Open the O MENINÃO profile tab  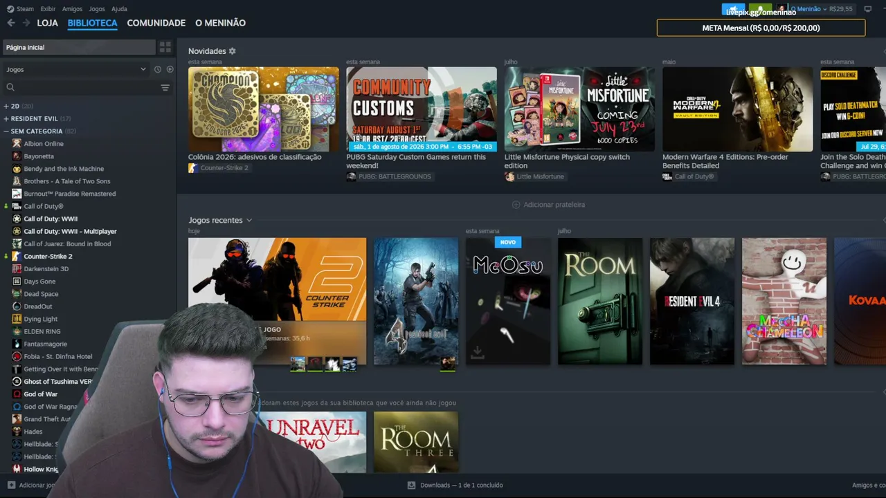[x=220, y=23]
